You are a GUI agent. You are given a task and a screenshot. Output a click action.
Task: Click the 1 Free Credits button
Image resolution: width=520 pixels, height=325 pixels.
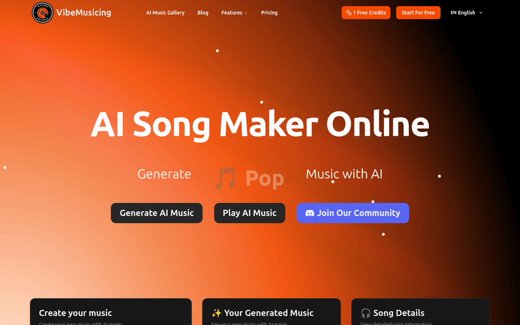[366, 13]
